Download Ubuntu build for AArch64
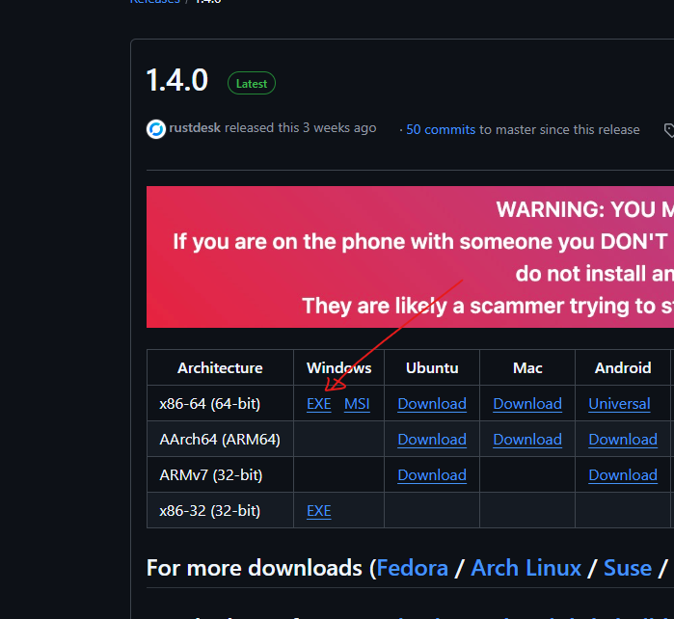Screen dimensions: 674x619 (432, 440)
